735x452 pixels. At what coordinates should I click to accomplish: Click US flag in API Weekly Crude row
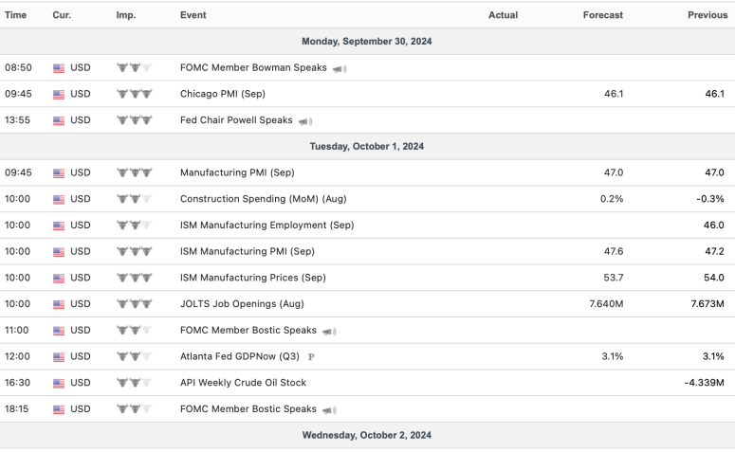click(59, 383)
